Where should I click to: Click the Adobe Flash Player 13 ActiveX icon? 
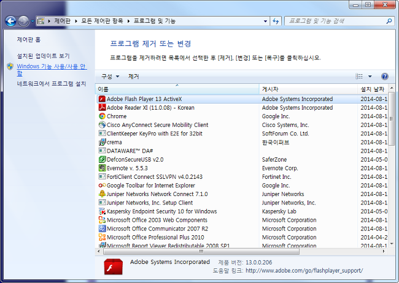point(102,99)
